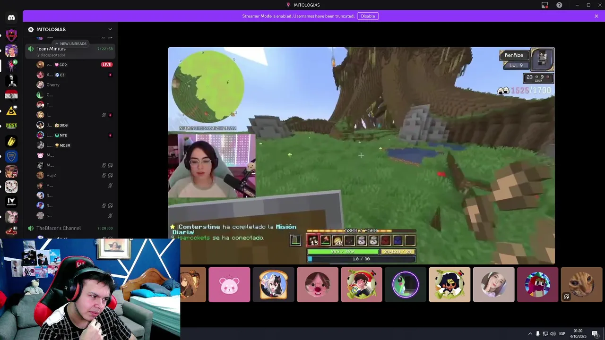Click speaker icon beside Team Minitas channel
This screenshot has height=340, width=605.
pos(31,49)
